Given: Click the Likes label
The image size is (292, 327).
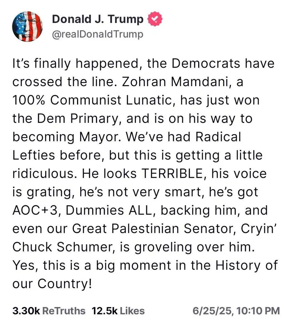Looking at the screenshot, I should point(132,311).
